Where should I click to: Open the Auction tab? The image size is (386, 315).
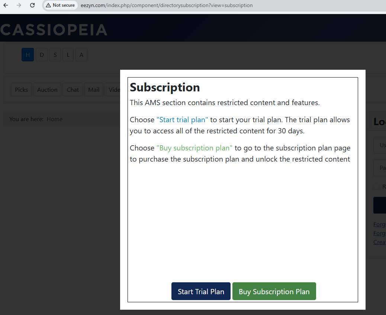(x=47, y=90)
